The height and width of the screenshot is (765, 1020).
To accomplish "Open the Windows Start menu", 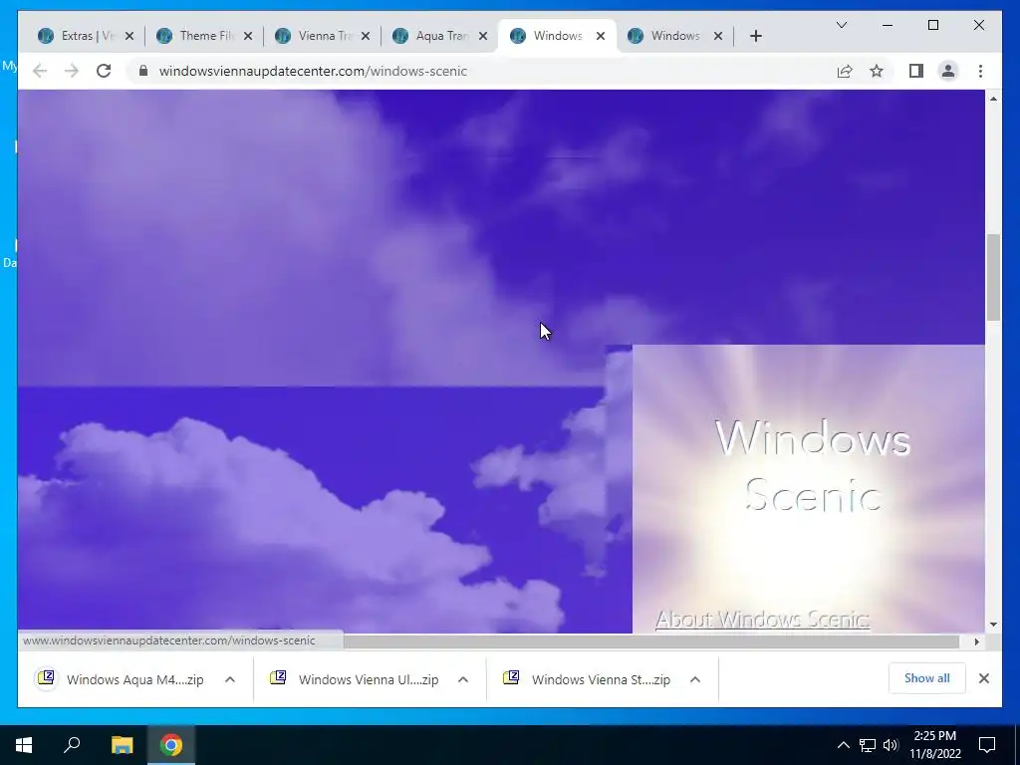I will pyautogui.click(x=24, y=745).
